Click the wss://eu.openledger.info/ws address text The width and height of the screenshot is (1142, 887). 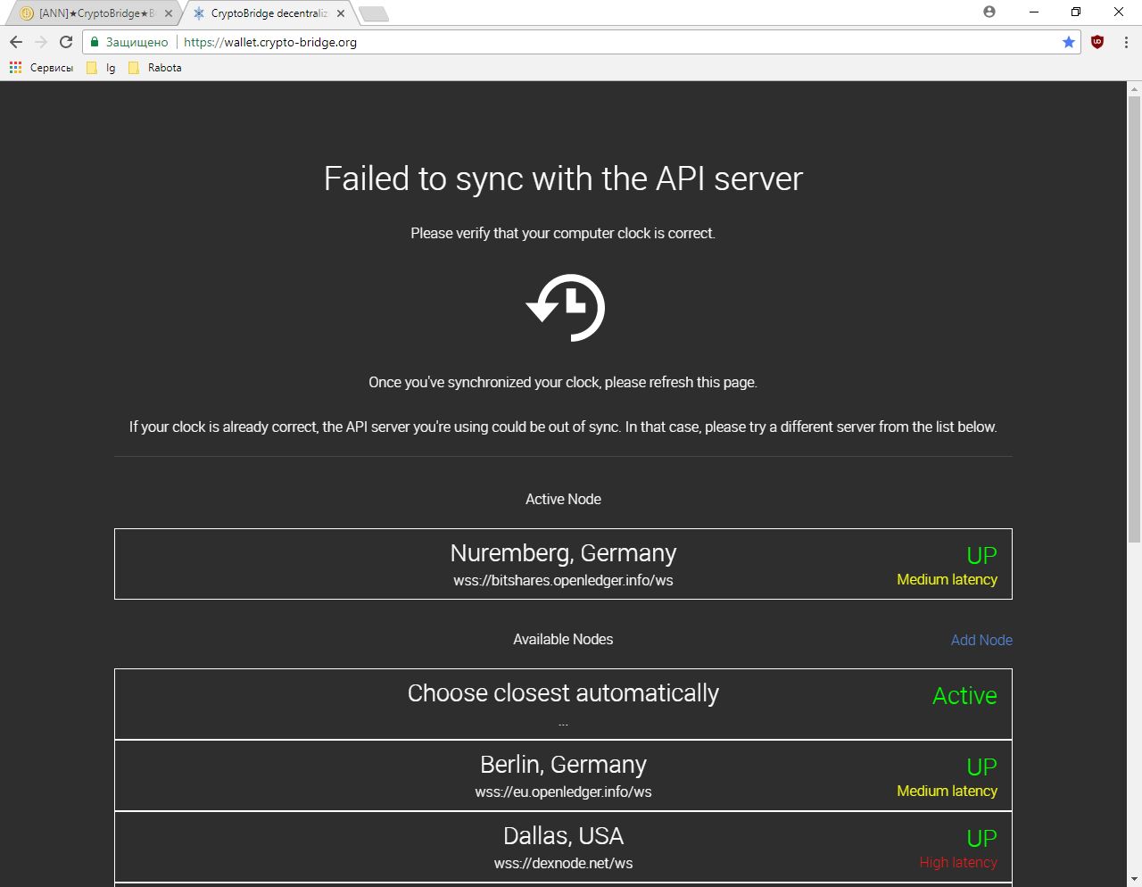pyautogui.click(x=563, y=792)
